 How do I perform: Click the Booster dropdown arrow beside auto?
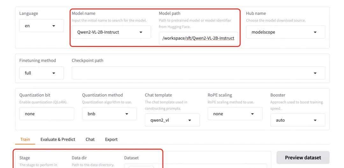tap(315, 120)
